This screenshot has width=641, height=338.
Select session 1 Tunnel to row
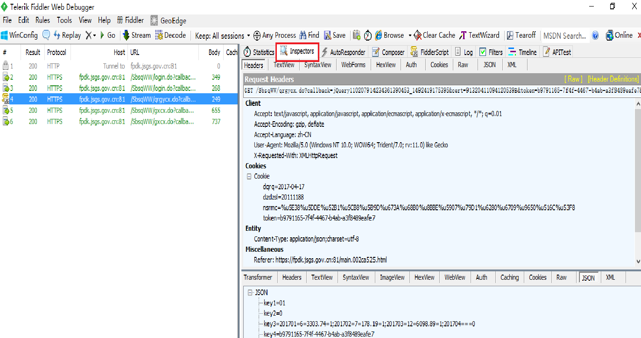[119, 66]
